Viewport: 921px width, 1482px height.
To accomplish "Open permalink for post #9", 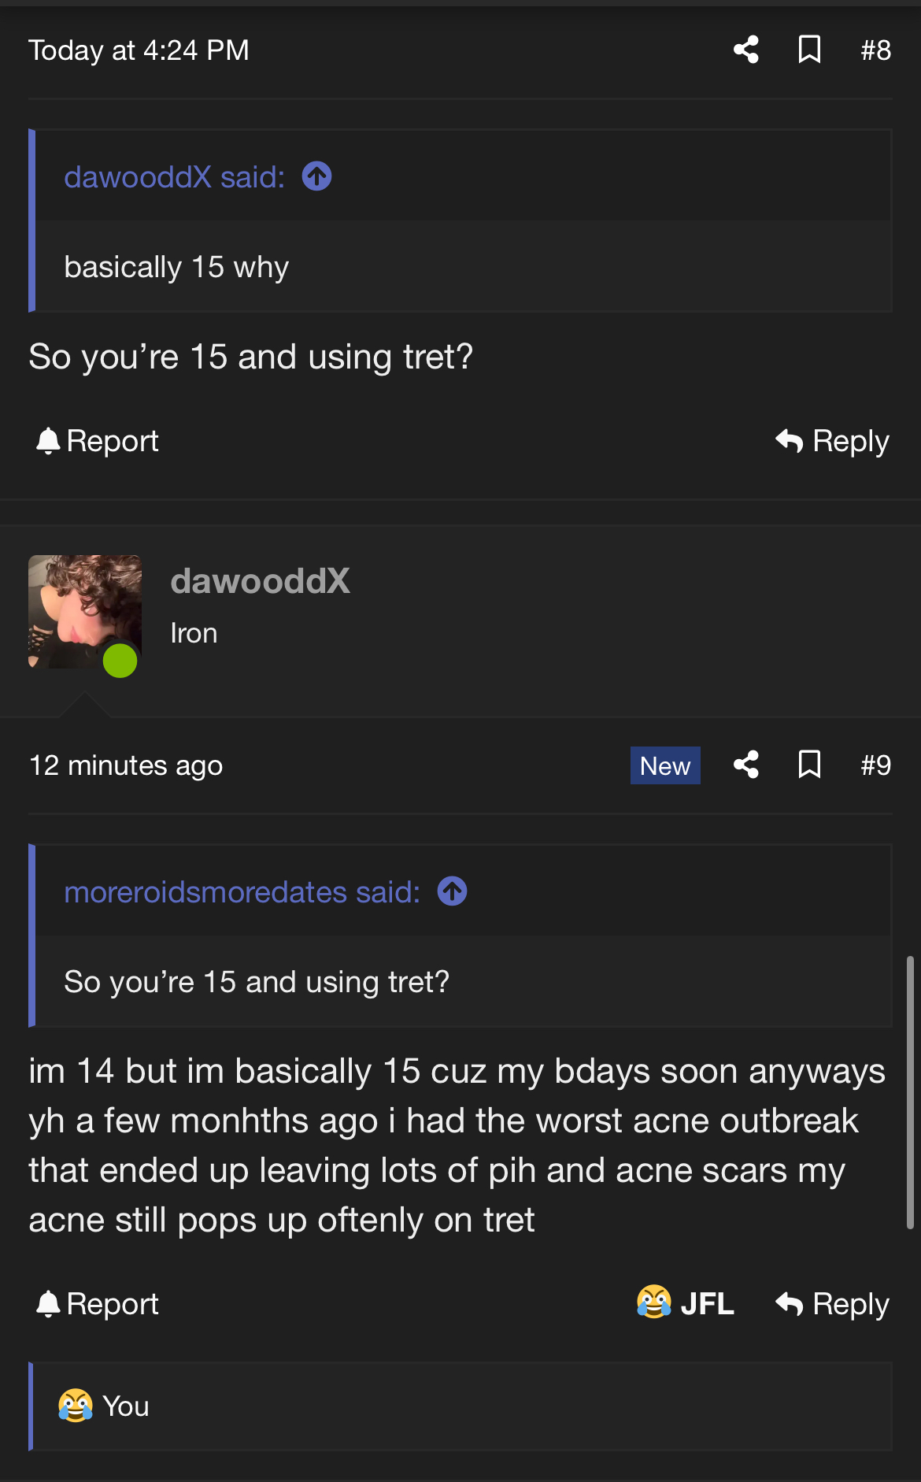I will click(x=875, y=765).
